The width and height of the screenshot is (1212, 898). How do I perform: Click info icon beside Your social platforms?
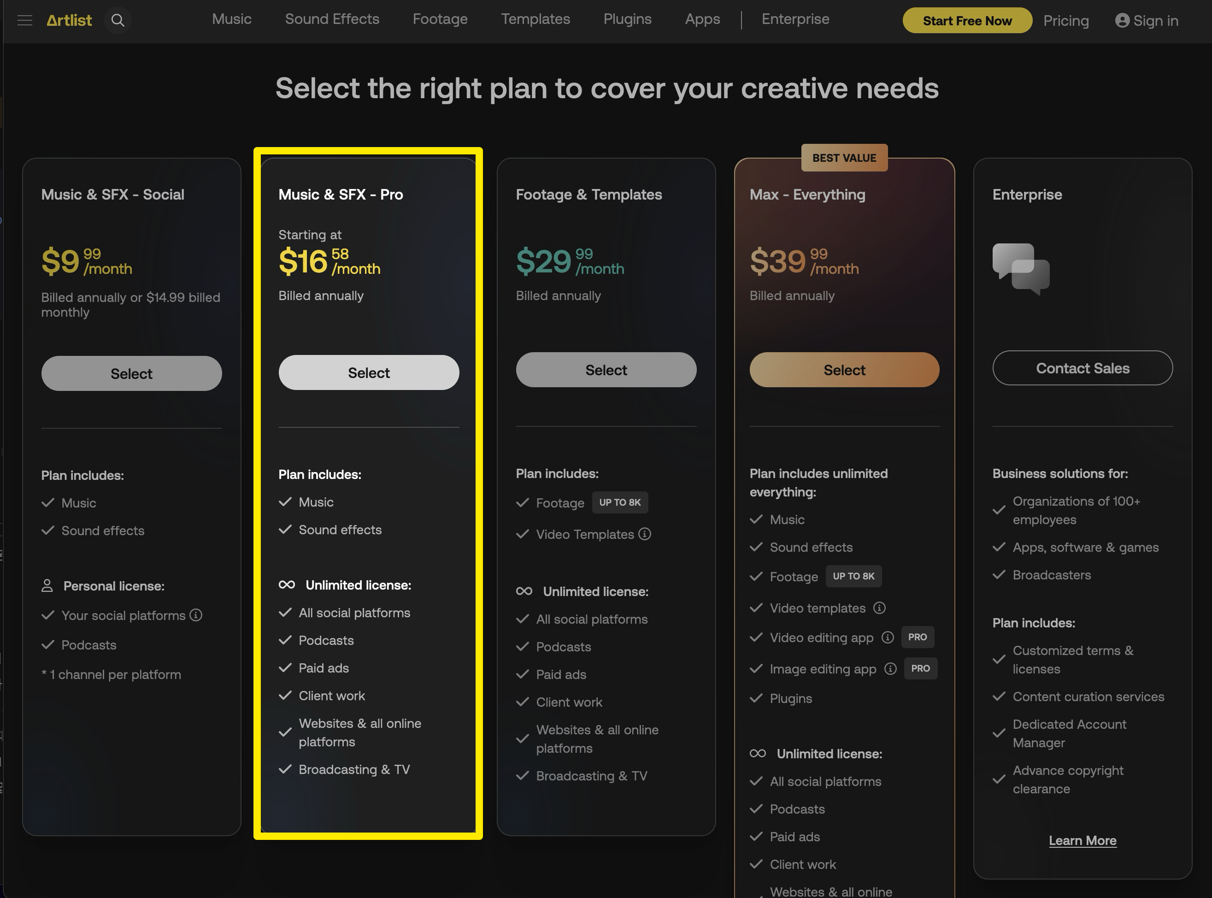tap(196, 615)
